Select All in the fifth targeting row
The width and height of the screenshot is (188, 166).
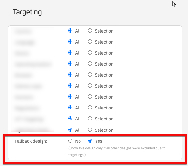[x=70, y=75]
